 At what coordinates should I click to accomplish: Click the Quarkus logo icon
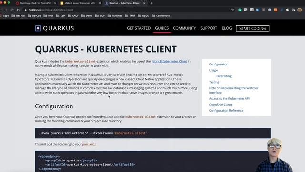[x=38, y=28]
